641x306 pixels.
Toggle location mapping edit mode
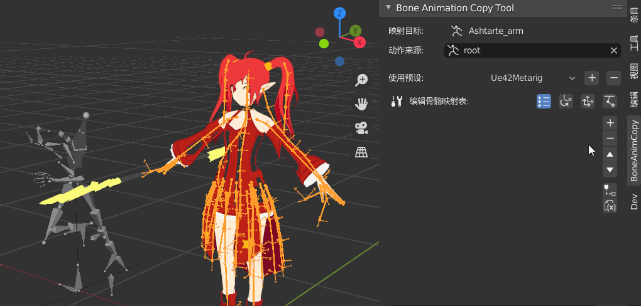pos(588,101)
